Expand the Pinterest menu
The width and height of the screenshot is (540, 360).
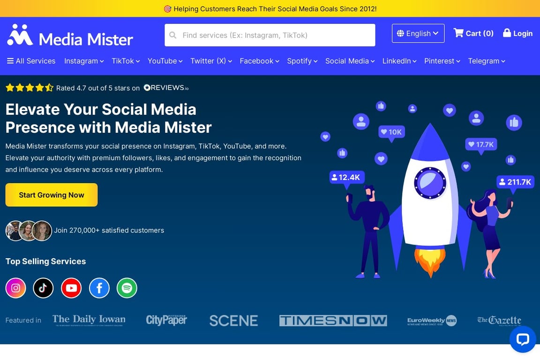tap(442, 61)
